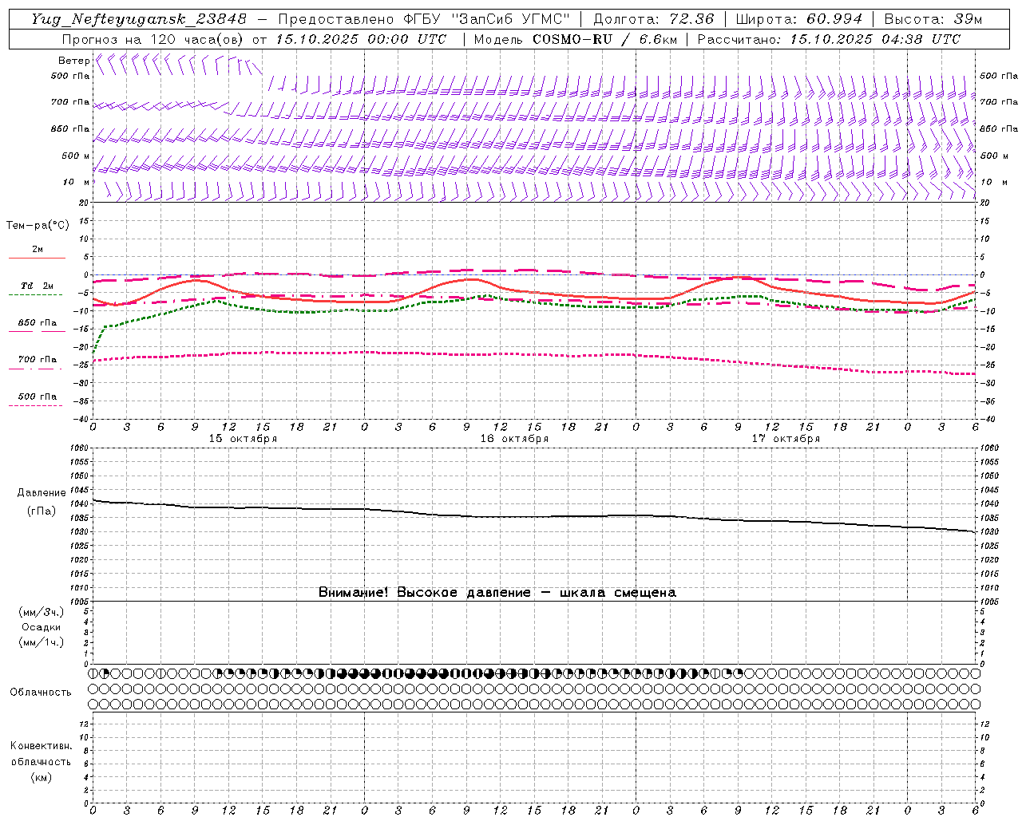This screenshot has width=1022, height=817.
Task: Click the '(км)' unit label under convective cloudiness
Action: [x=42, y=777]
